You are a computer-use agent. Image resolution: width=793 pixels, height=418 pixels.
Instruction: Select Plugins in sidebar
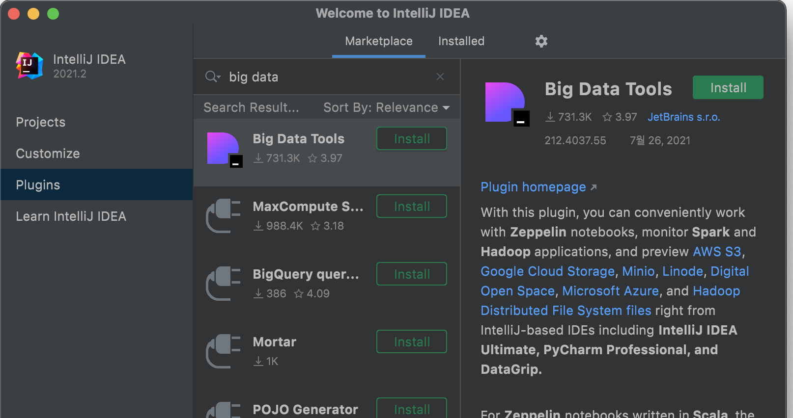97,184
